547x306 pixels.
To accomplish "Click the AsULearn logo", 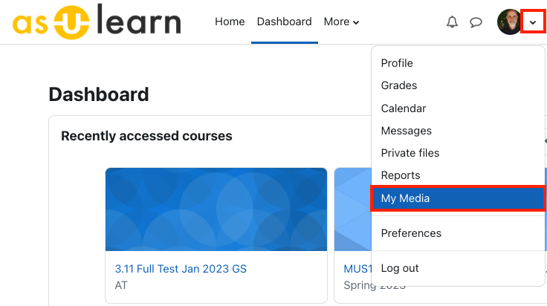I will pyautogui.click(x=97, y=22).
